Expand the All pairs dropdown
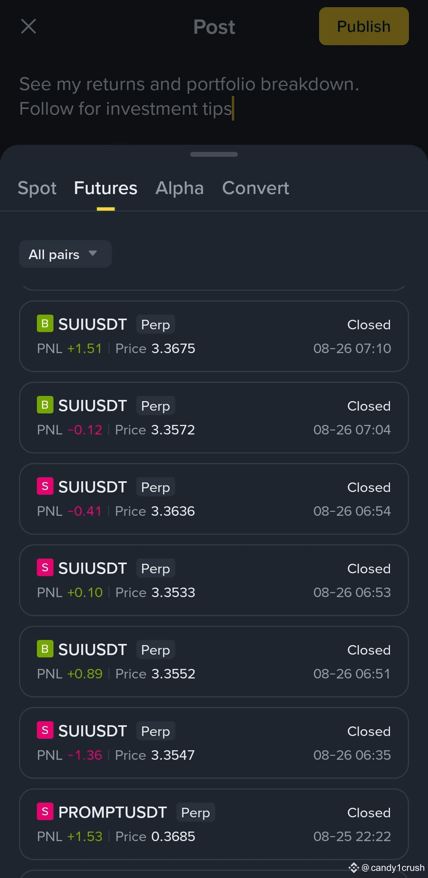Viewport: 428px width, 878px height. click(65, 254)
